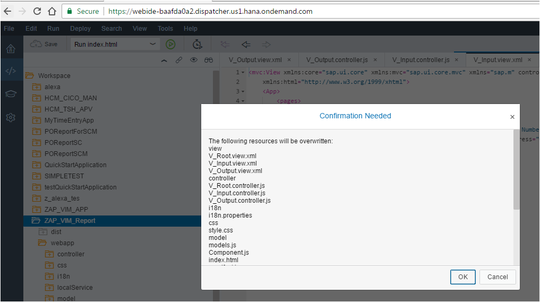The width and height of the screenshot is (540, 302).
Task: Expand the controller folder in webapp
Action: click(x=49, y=254)
